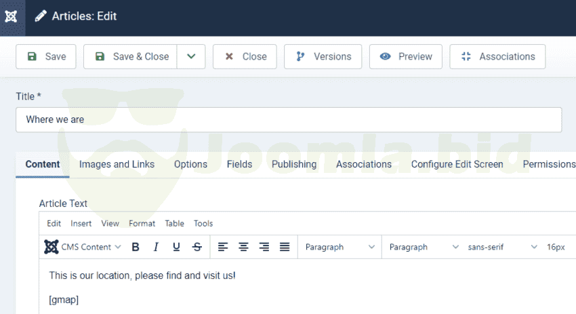Apply strikethrough formatting
The image size is (576, 314).
[197, 248]
